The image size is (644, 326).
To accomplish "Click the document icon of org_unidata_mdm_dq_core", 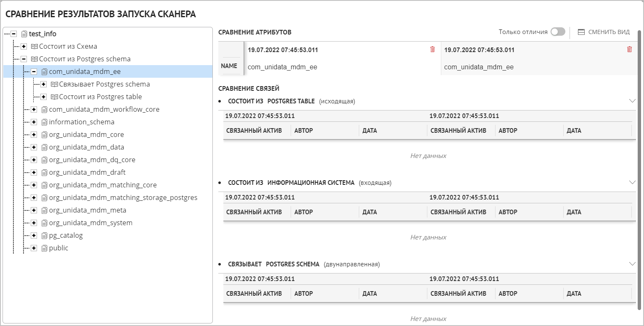I will pos(45,160).
